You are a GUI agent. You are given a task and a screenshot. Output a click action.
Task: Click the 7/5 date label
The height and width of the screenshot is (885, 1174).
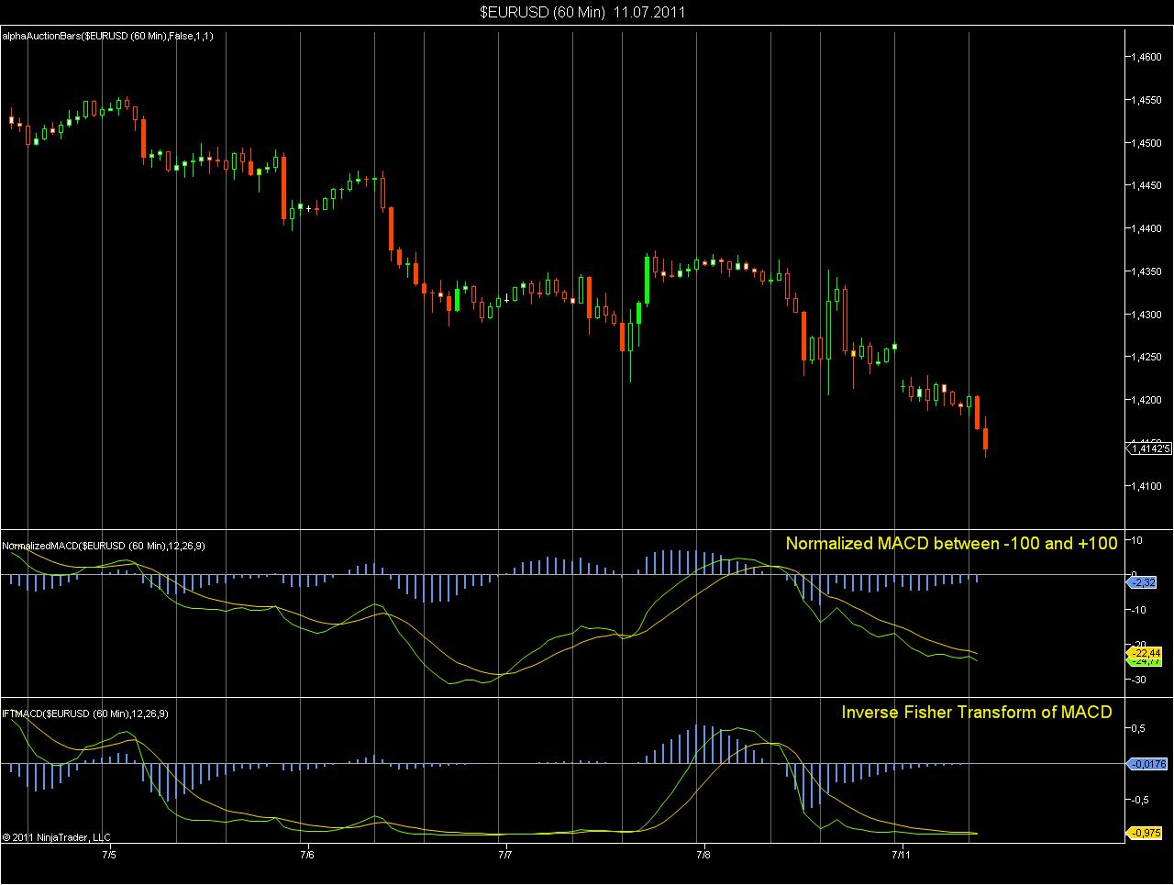coord(108,855)
